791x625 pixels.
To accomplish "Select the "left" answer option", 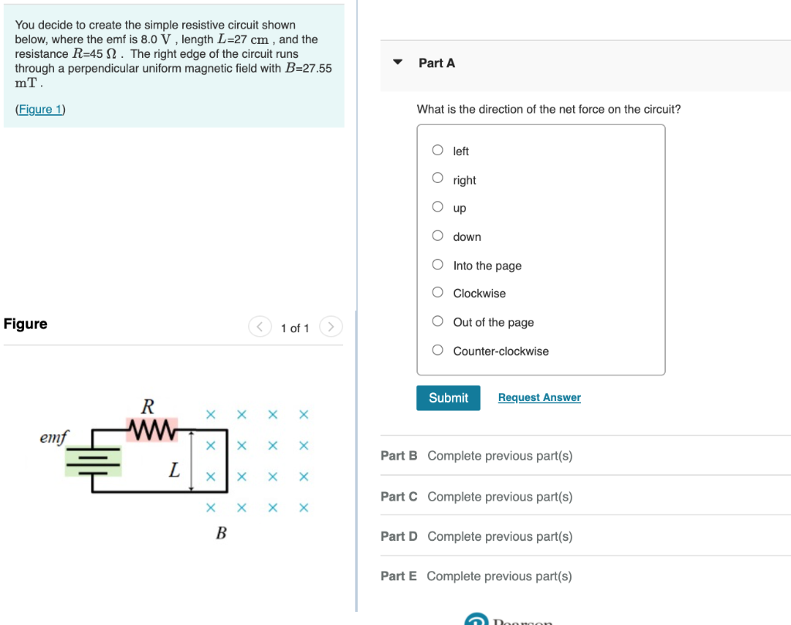I will click(437, 150).
